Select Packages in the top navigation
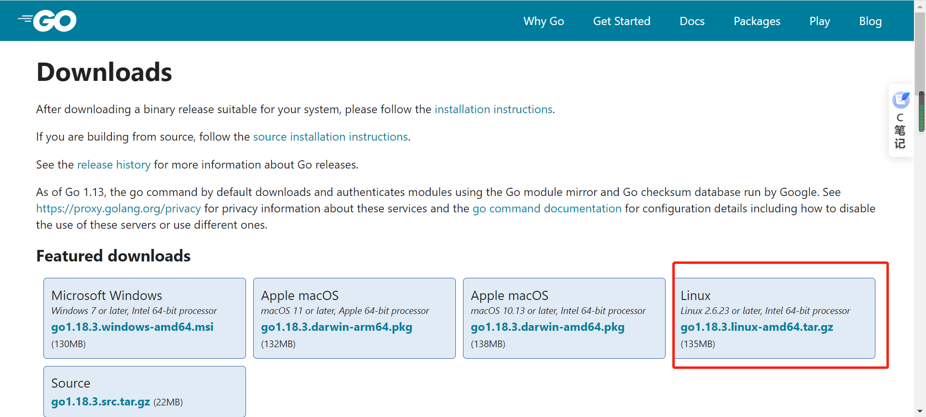Image resolution: width=926 pixels, height=417 pixels. tap(756, 21)
